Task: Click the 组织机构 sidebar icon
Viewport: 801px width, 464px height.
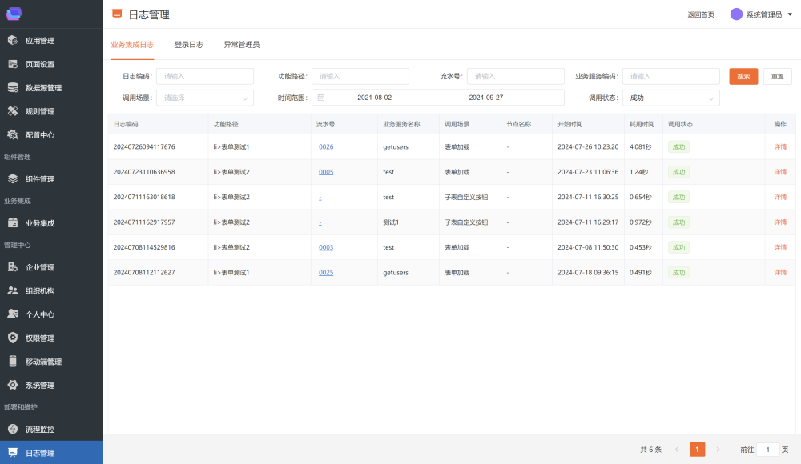Action: click(x=13, y=291)
